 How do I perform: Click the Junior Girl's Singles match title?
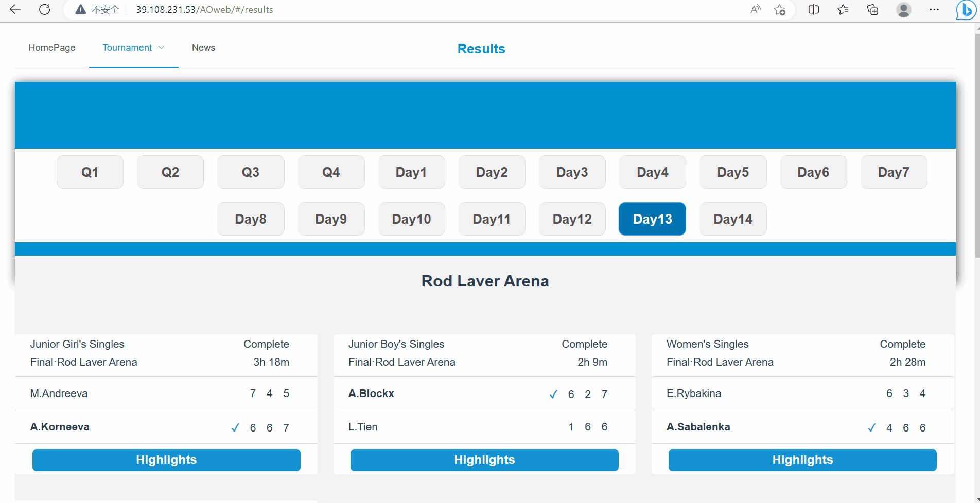(x=77, y=344)
